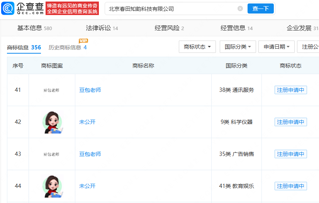Image resolution: width=319 pixels, height=203 pixels.
Task: Open the 基本信息 580 tab
Action: coord(35,28)
